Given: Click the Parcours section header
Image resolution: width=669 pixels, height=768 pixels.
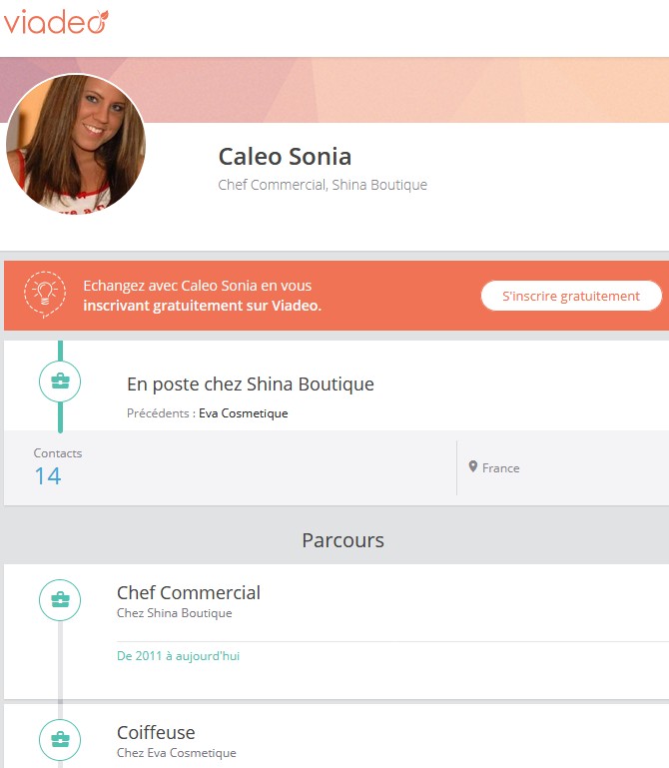Looking at the screenshot, I should [x=342, y=540].
